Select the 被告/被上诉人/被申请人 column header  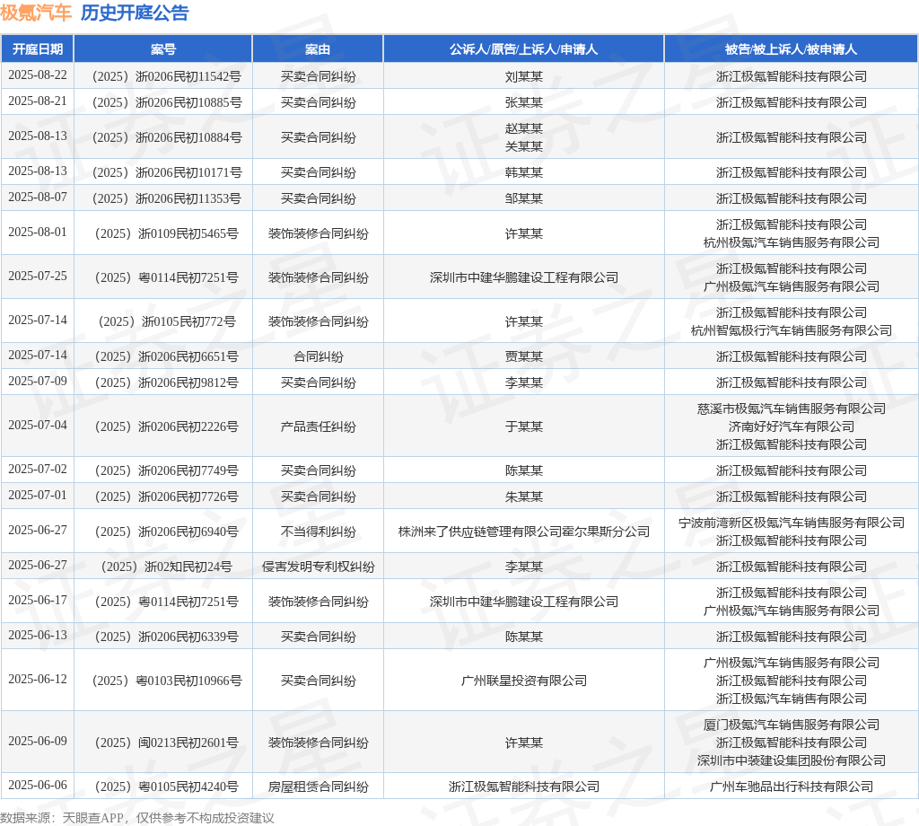(792, 49)
